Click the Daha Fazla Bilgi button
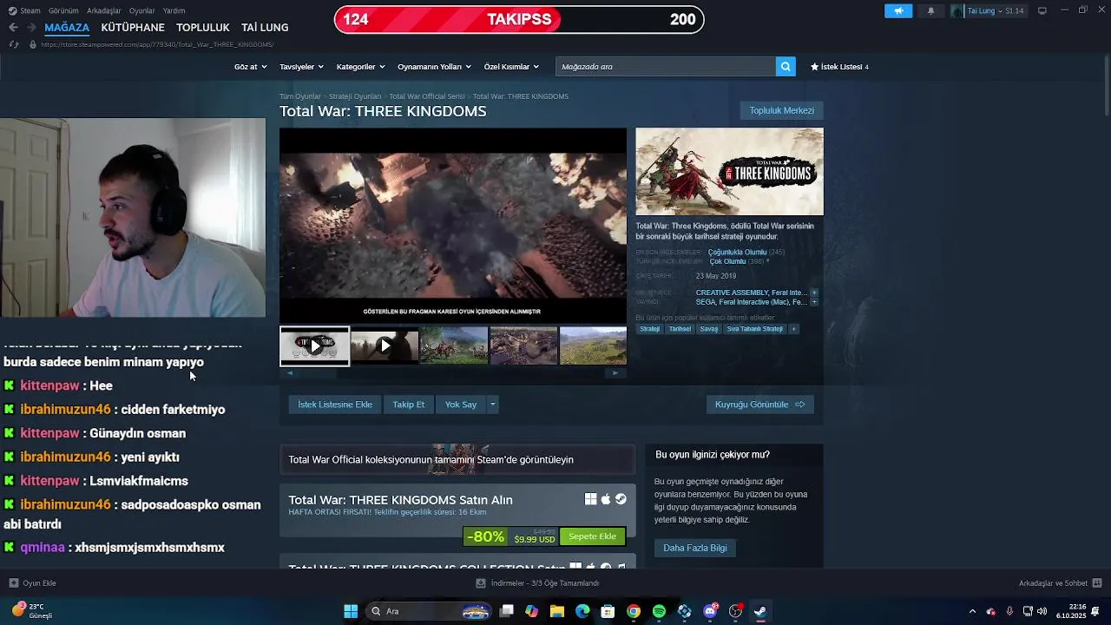 tap(695, 548)
